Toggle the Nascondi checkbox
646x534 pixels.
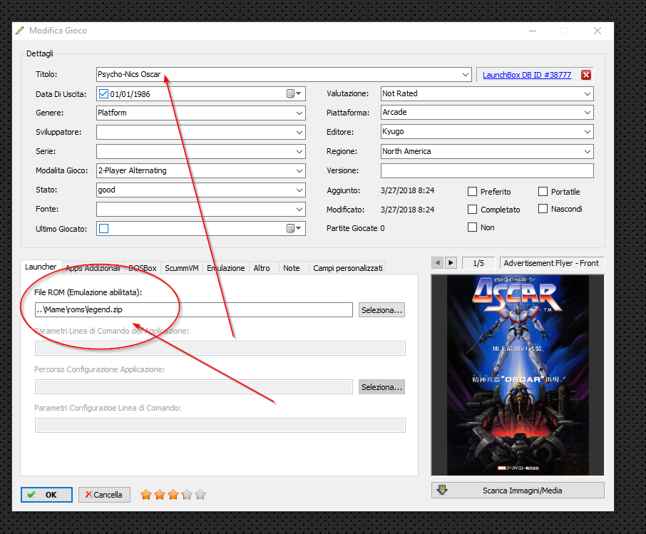click(543, 209)
